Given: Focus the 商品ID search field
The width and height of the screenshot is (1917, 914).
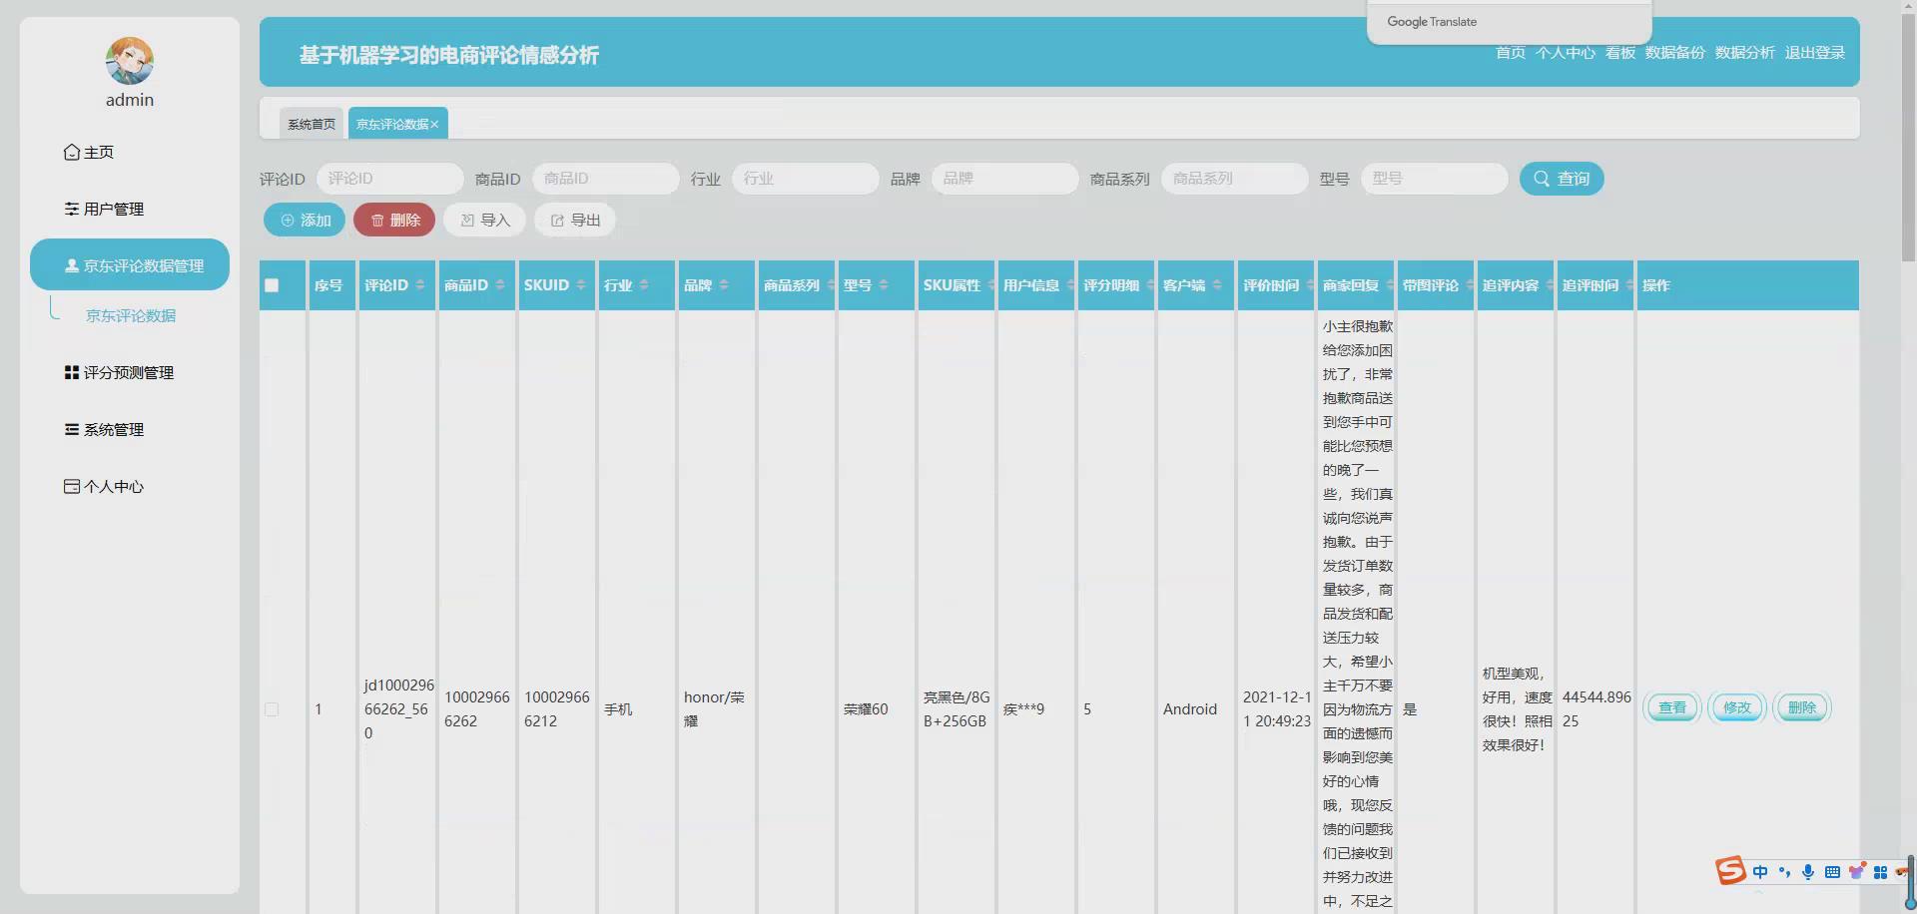Looking at the screenshot, I should point(606,179).
